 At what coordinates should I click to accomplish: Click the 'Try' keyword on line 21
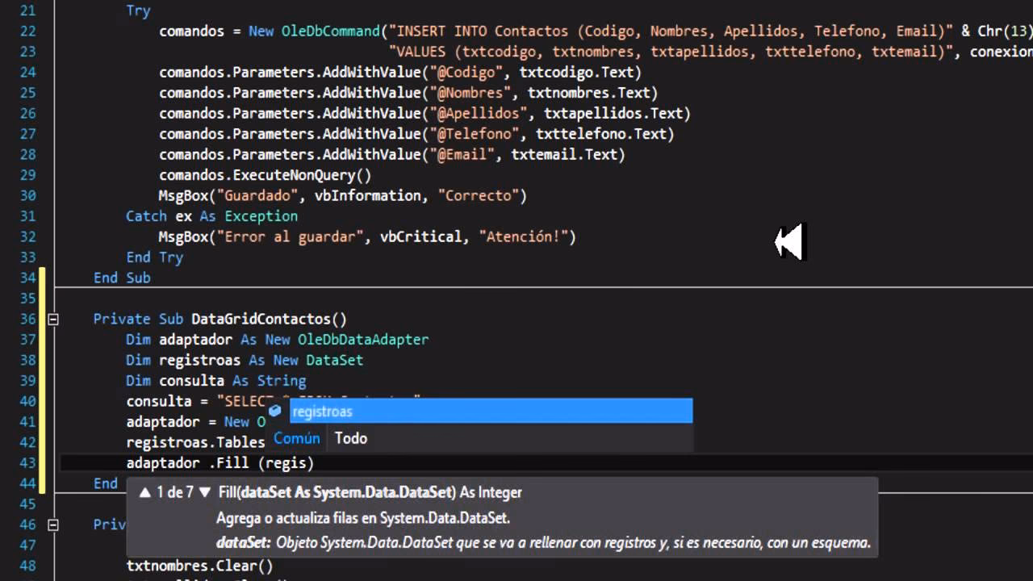pos(138,10)
